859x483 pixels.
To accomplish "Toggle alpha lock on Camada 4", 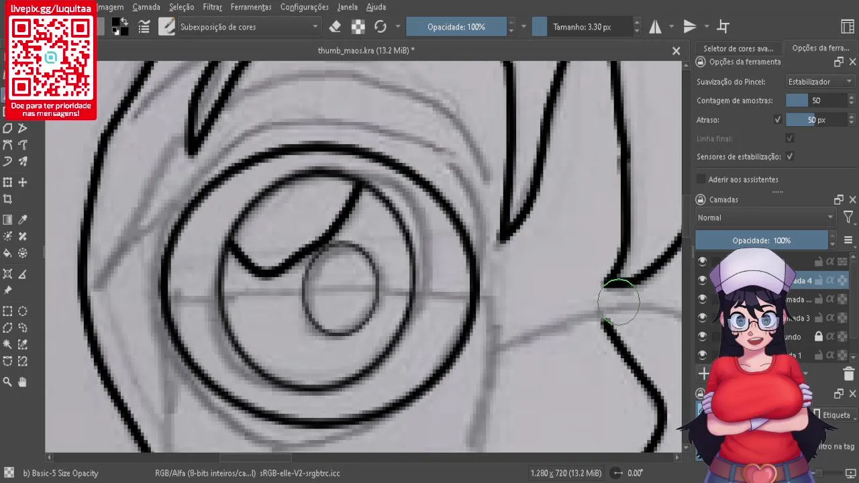I will pyautogui.click(x=830, y=281).
